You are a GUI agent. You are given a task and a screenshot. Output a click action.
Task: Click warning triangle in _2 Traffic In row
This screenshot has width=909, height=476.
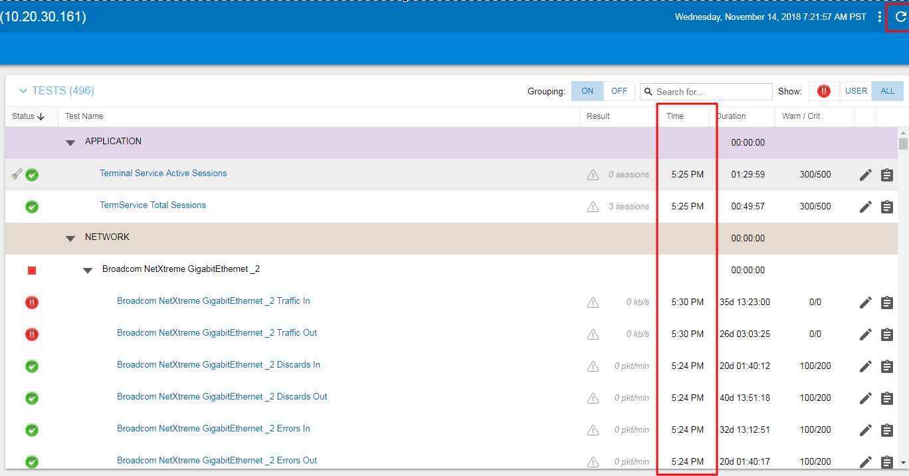tap(593, 302)
